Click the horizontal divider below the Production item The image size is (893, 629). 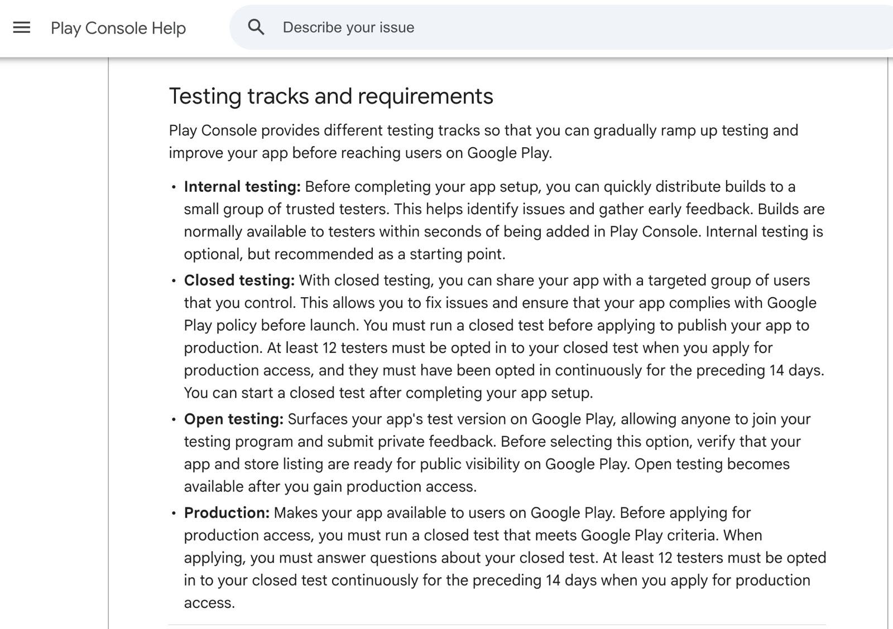(x=497, y=625)
